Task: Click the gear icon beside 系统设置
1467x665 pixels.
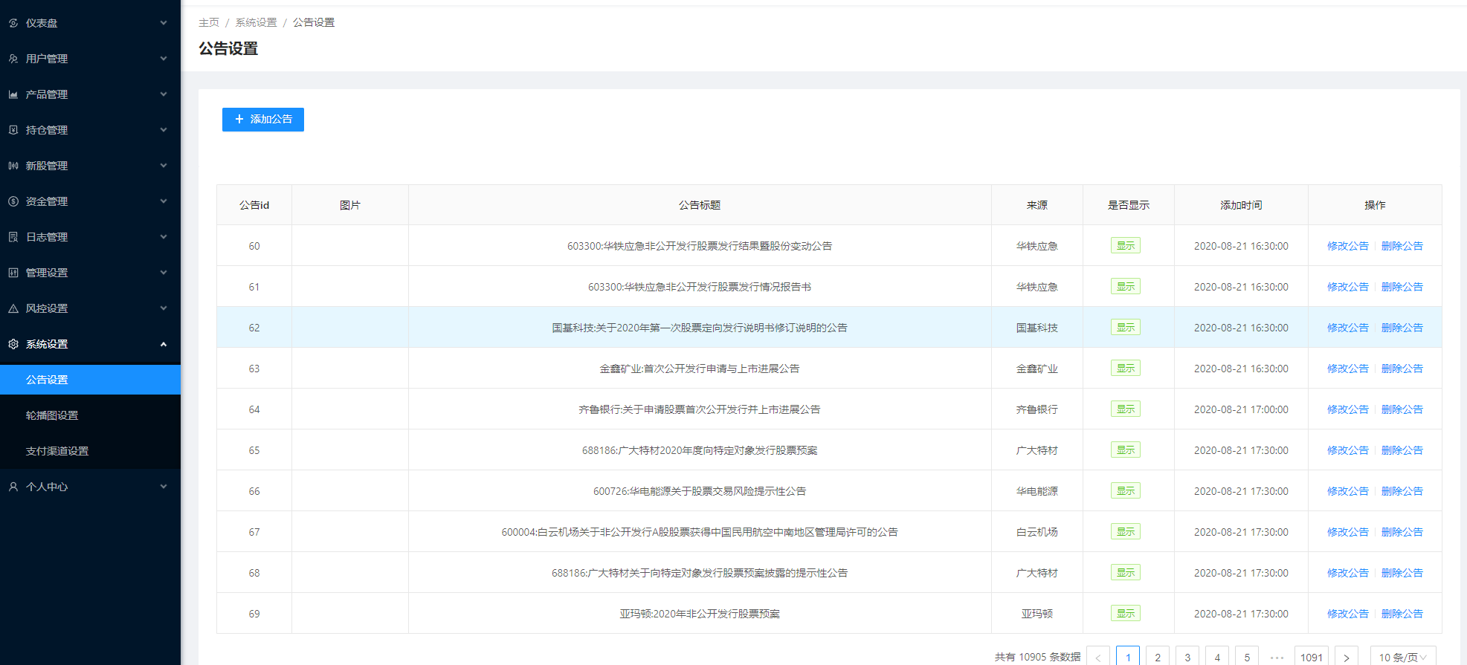Action: coord(13,344)
